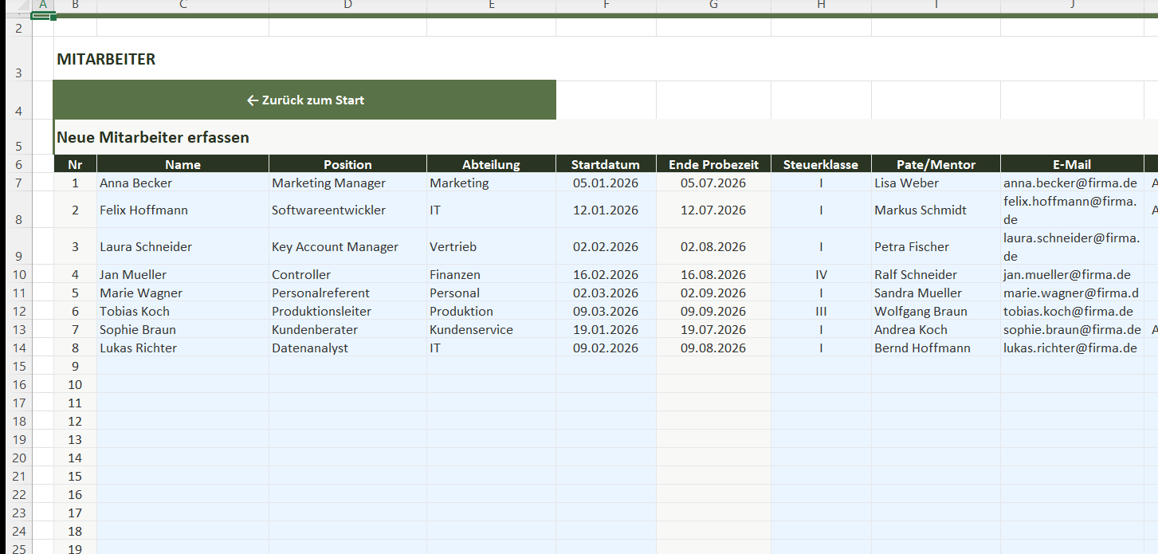Click the 'Kundenservice' department cell

491,330
